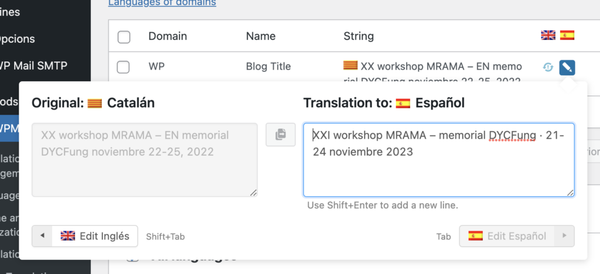Viewport: 600px width, 274px height.
Task: Click the sync icon in the Blog Title row
Action: click(548, 67)
